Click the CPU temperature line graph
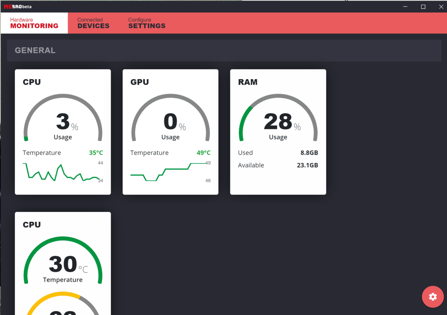Viewport: 447px width, 315px height. click(61, 172)
